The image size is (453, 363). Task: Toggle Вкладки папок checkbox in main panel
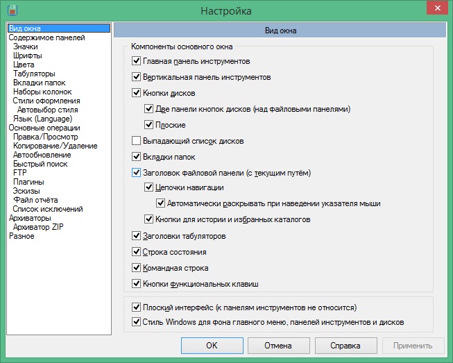[136, 157]
